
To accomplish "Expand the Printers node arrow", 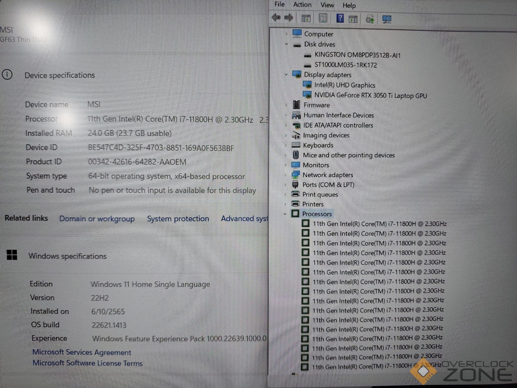I will (285, 204).
